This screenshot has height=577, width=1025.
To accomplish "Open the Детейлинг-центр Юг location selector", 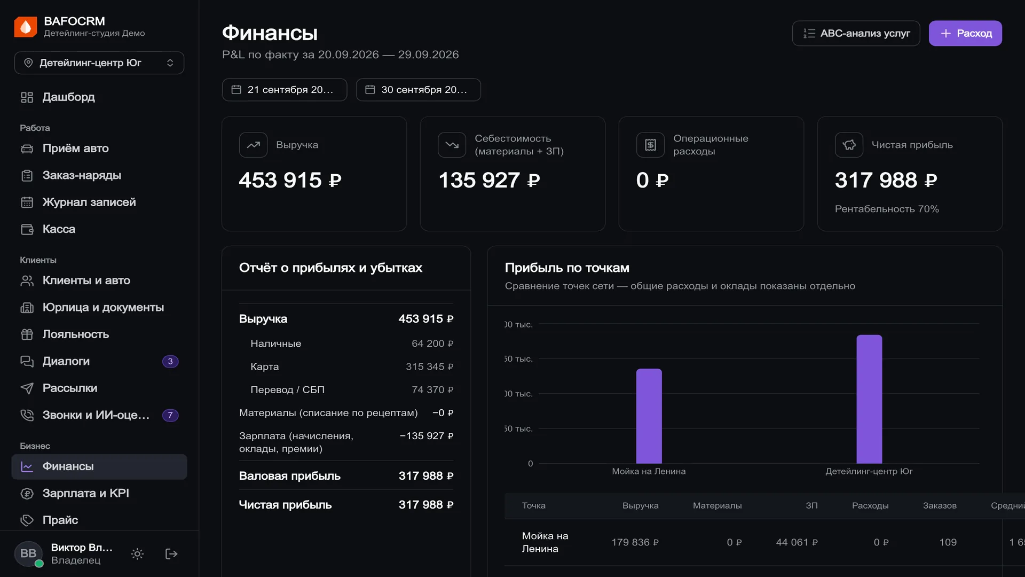I will click(x=99, y=63).
